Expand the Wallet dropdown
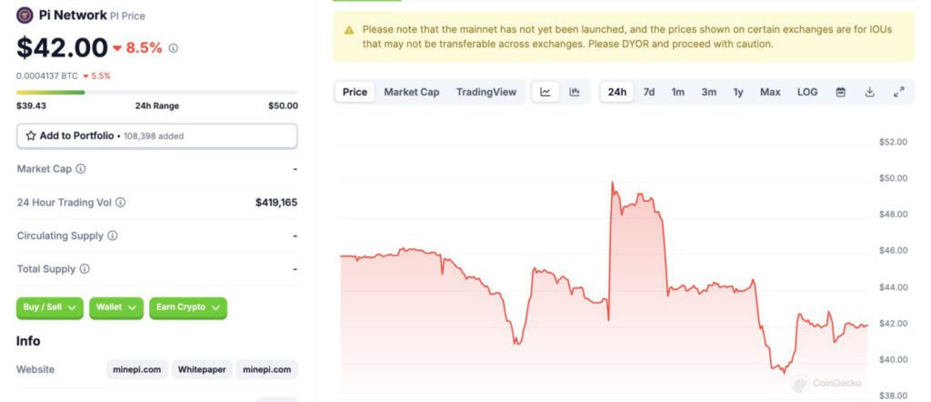 (x=116, y=307)
